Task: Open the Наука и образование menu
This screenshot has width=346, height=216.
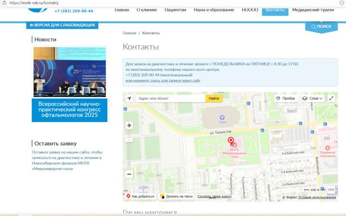Action: pos(214,10)
